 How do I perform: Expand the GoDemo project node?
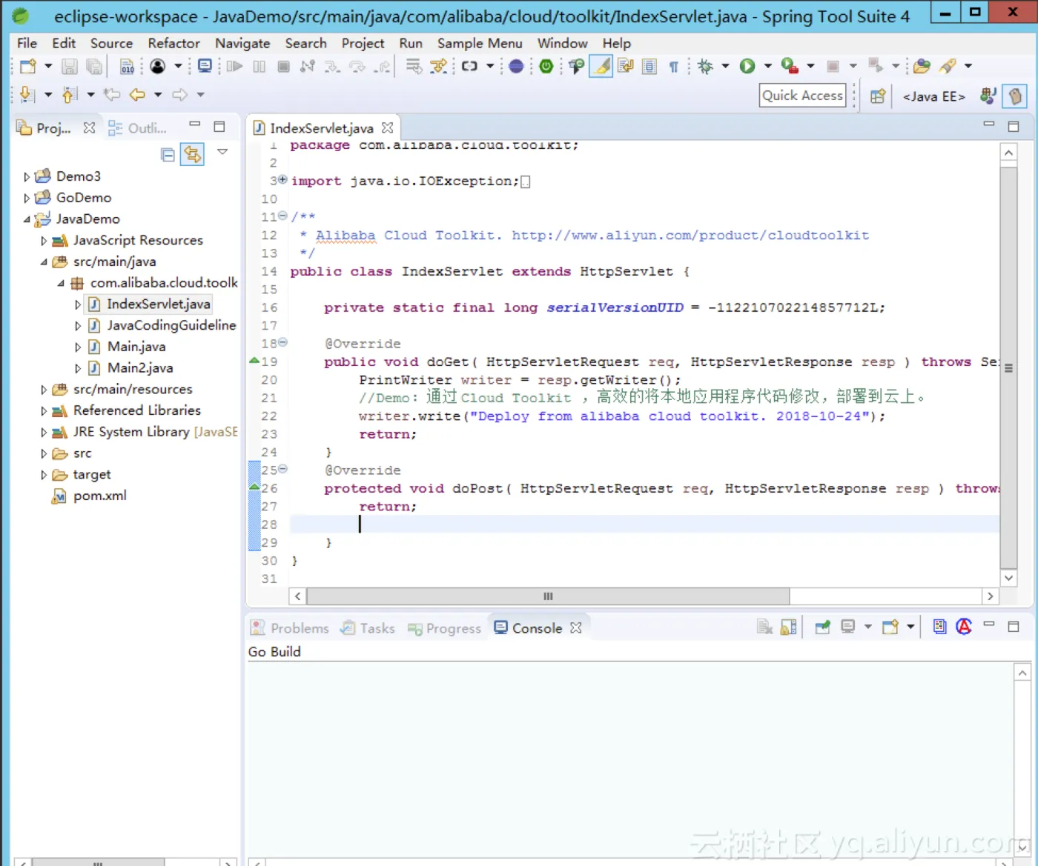pos(27,199)
